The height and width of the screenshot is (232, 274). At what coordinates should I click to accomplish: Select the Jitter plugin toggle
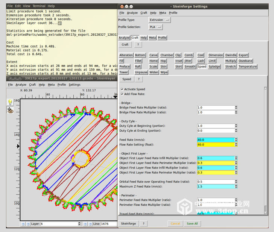point(188,61)
